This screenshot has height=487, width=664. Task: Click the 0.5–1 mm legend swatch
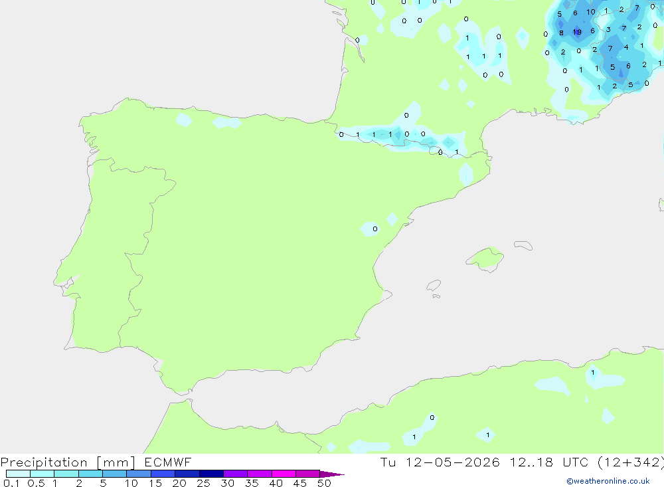(42, 474)
